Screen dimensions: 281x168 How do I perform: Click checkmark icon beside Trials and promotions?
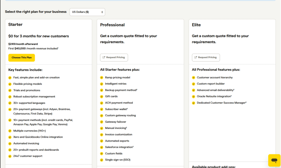pyautogui.click(x=10, y=90)
